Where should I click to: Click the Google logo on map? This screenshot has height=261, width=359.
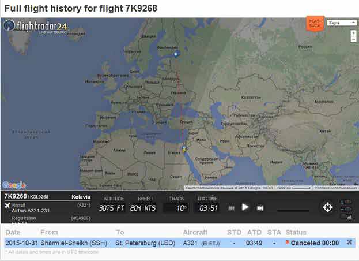(x=14, y=185)
